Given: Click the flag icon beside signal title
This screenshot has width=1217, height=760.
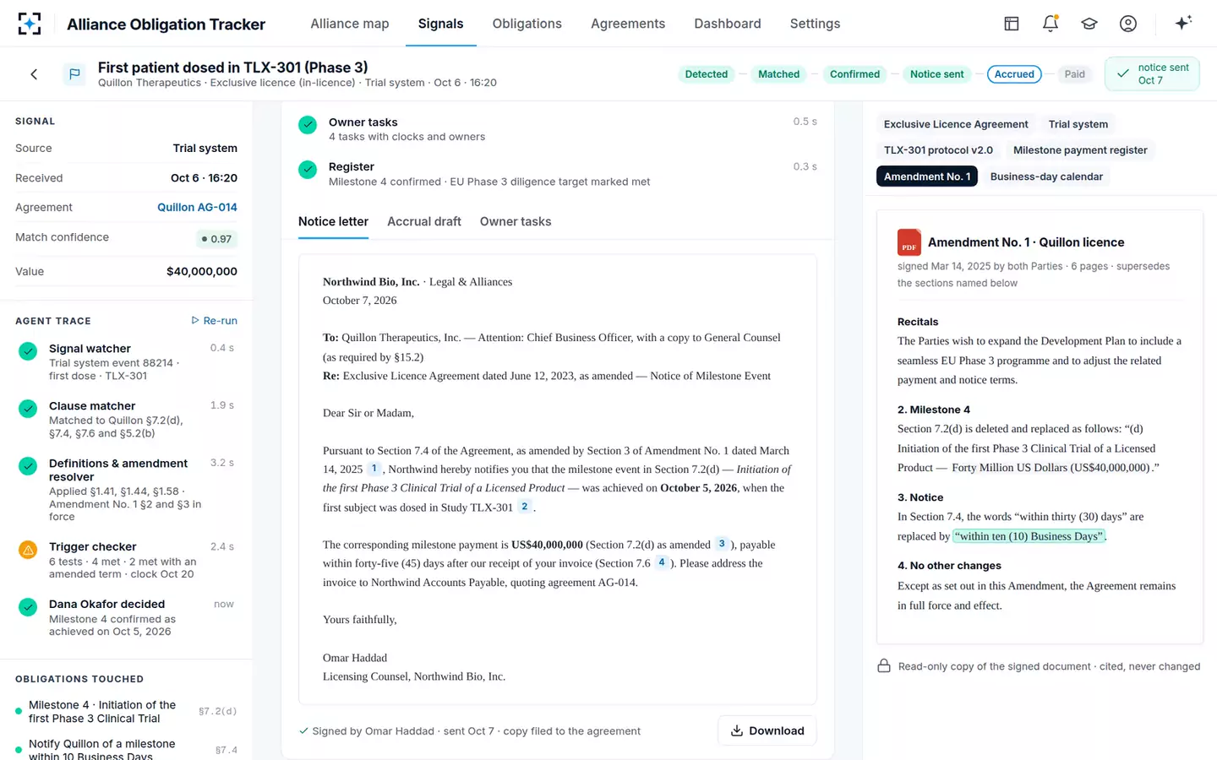Looking at the screenshot, I should [74, 74].
